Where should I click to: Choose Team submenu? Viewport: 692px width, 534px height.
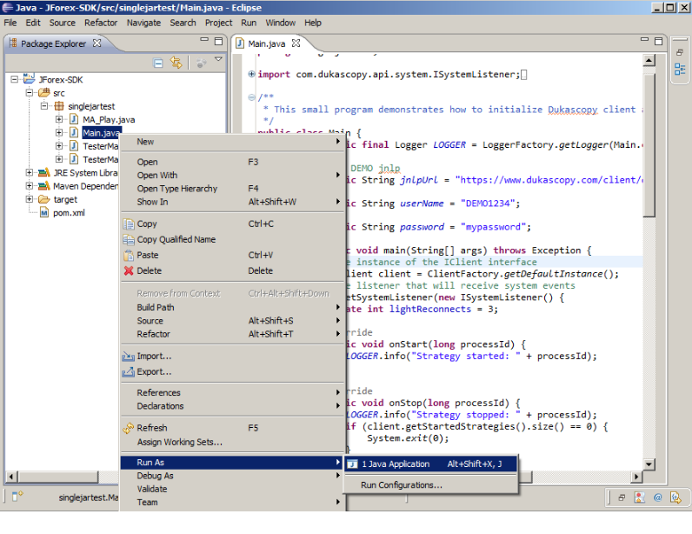(x=232, y=502)
